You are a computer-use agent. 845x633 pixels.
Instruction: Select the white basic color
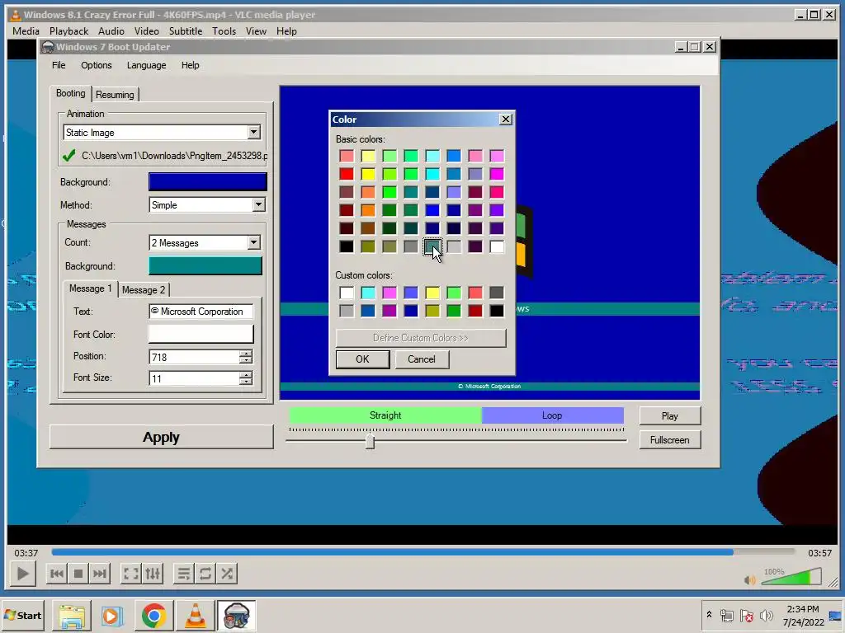497,246
